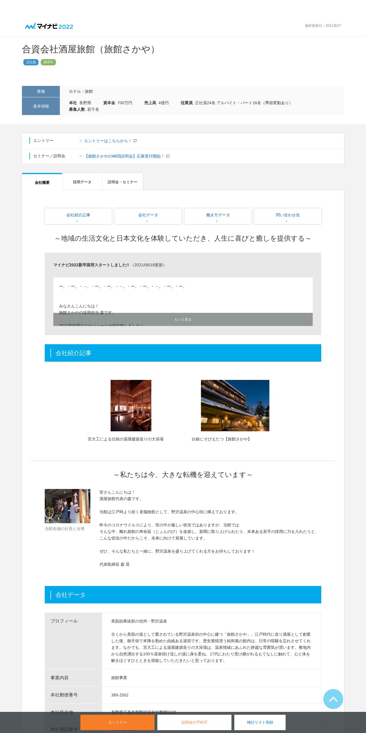Click the 検討リスト登録 button
Screen dimensions: 366x733
(260, 722)
